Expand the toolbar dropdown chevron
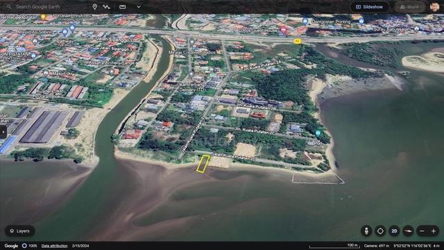 tap(139, 6)
